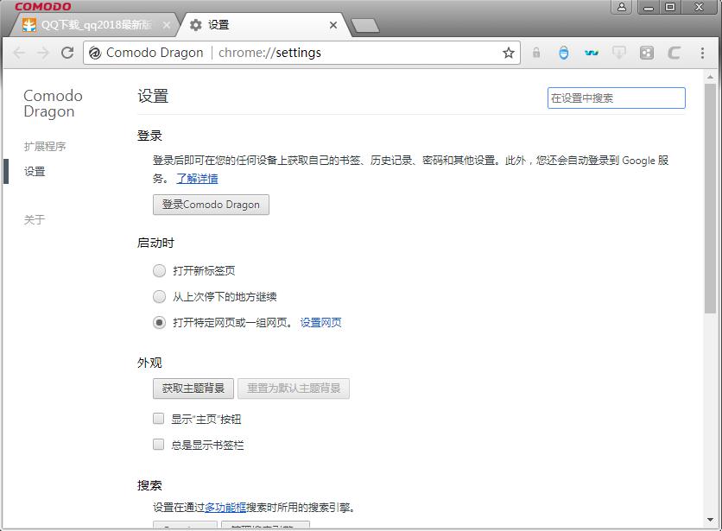Select 设置 in the left sidebar
The width and height of the screenshot is (722, 531).
pyautogui.click(x=35, y=171)
